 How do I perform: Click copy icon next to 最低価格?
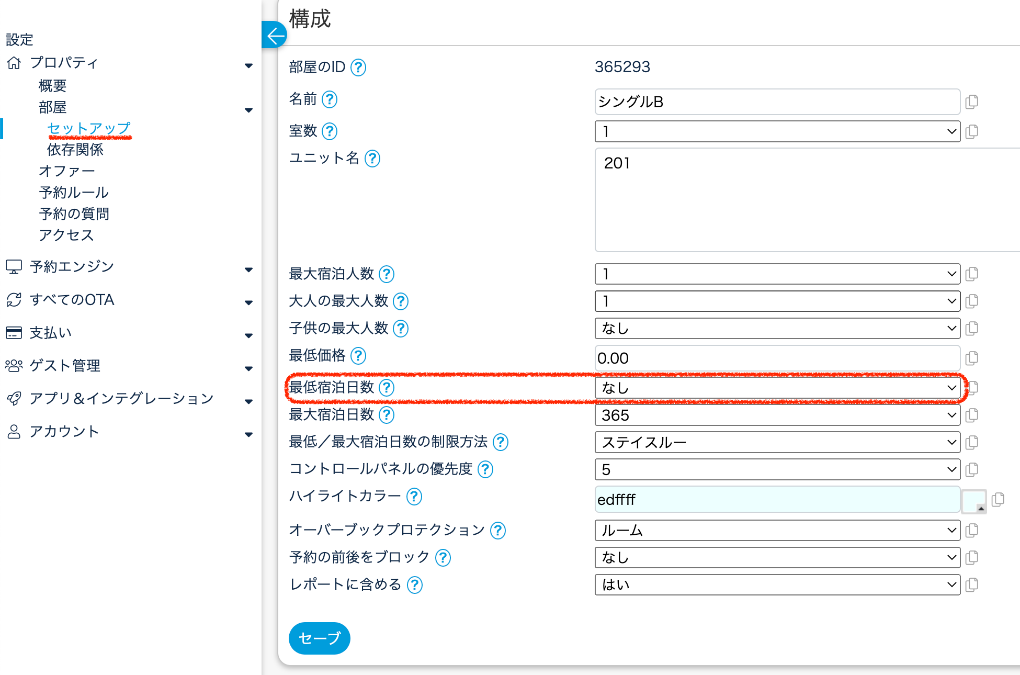click(971, 358)
